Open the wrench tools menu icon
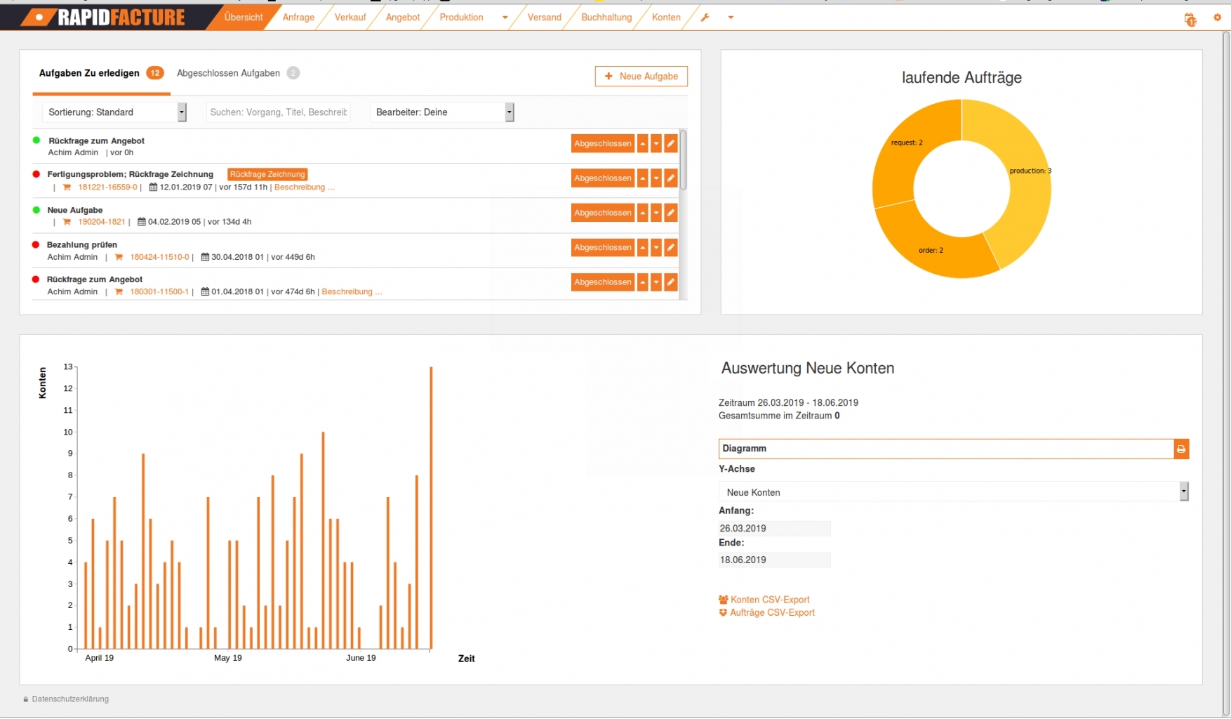 [x=705, y=18]
